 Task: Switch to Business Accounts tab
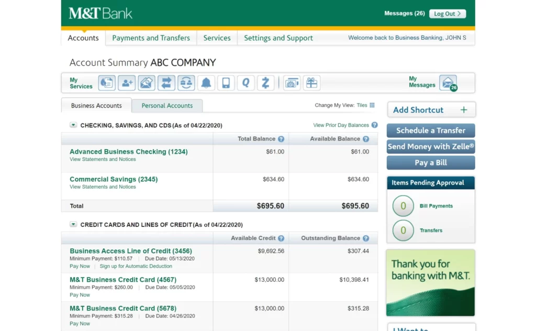[96, 106]
